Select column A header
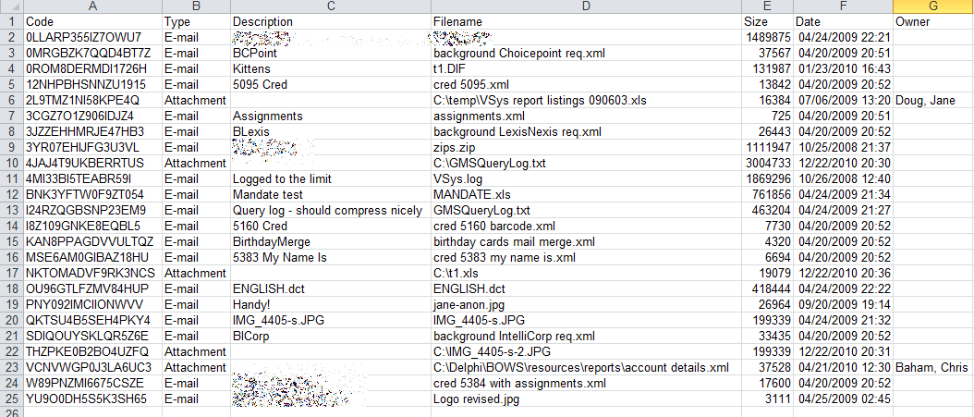The image size is (974, 417). tap(92, 6)
